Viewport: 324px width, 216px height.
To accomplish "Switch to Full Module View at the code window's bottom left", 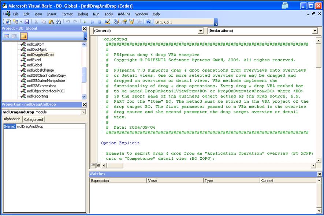I will point(98,165).
